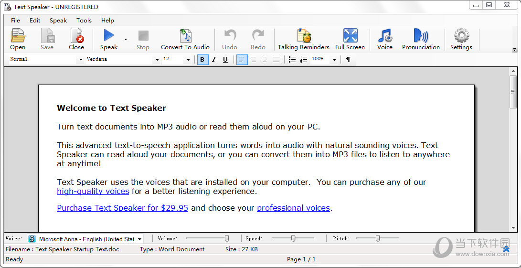Toggle bold formatting

pos(202,60)
